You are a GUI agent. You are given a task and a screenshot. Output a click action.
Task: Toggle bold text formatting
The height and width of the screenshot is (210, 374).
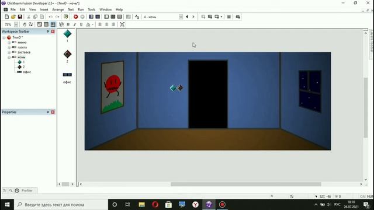tap(68, 24)
